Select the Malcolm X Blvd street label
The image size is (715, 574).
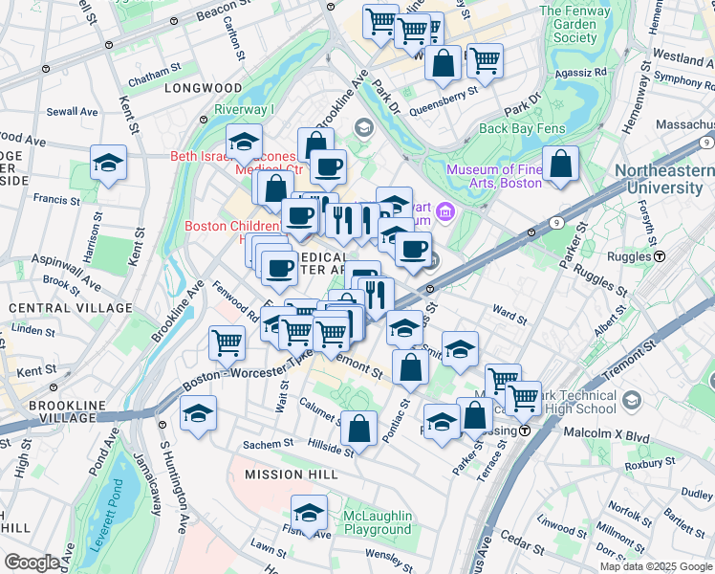[606, 434]
